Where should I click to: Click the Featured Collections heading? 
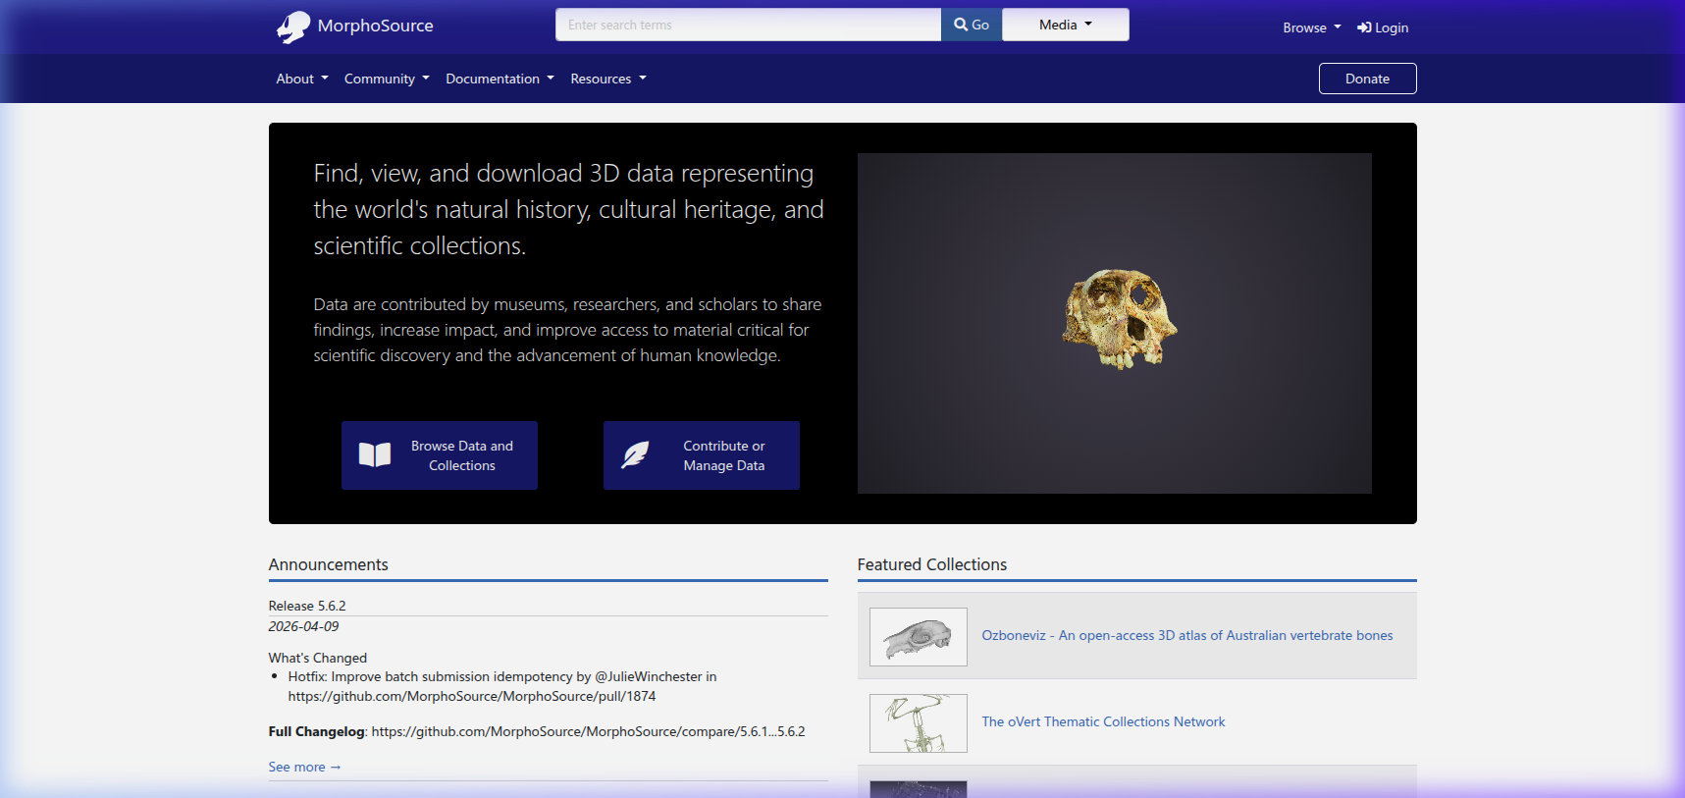931,564
